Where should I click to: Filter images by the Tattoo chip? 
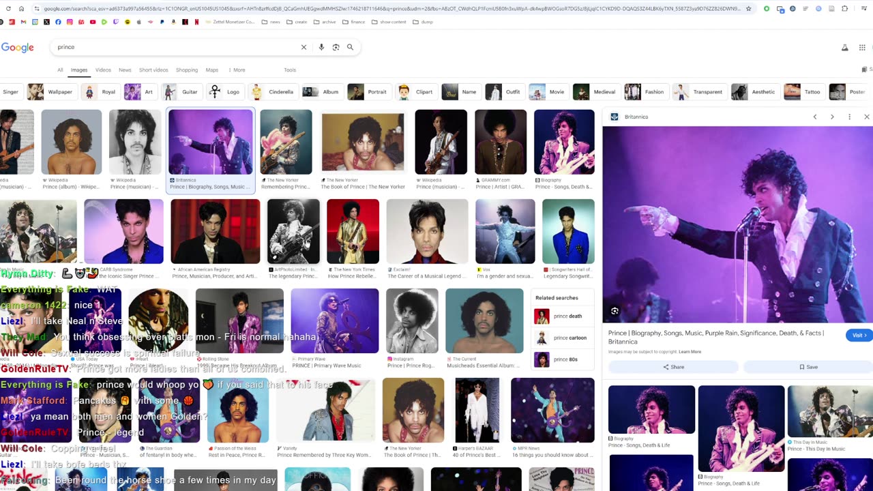tap(804, 92)
